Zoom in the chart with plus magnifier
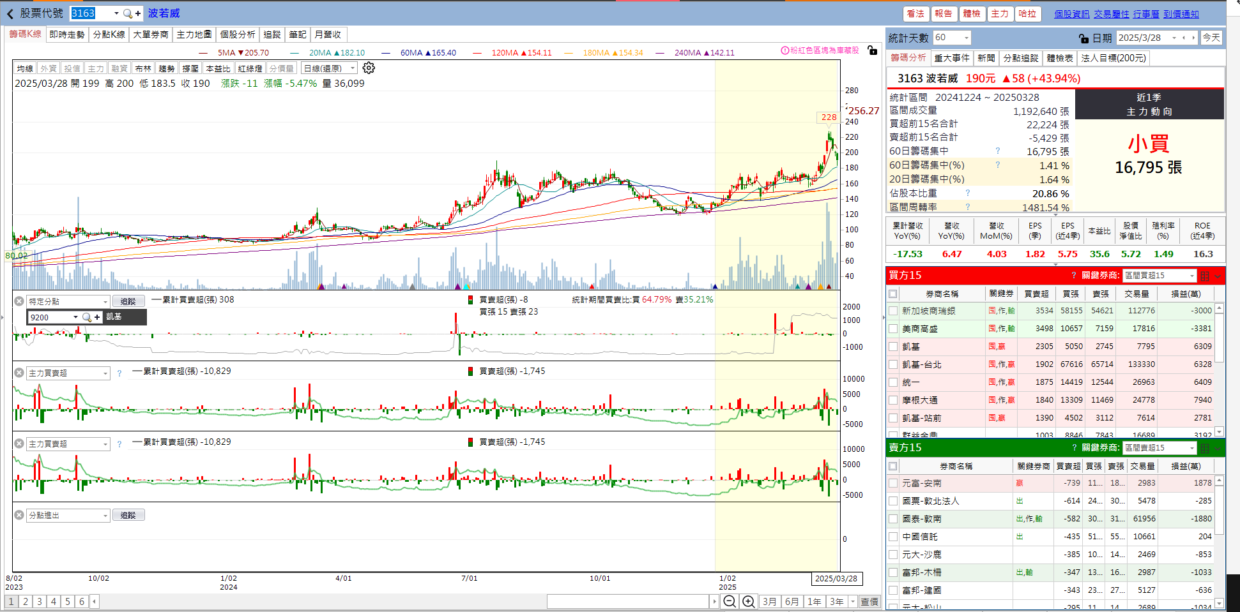The height and width of the screenshot is (612, 1240). [x=749, y=602]
